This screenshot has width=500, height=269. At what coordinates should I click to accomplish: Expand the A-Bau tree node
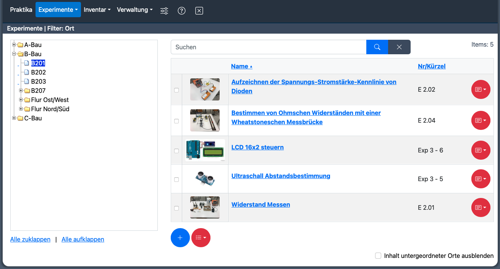(14, 45)
